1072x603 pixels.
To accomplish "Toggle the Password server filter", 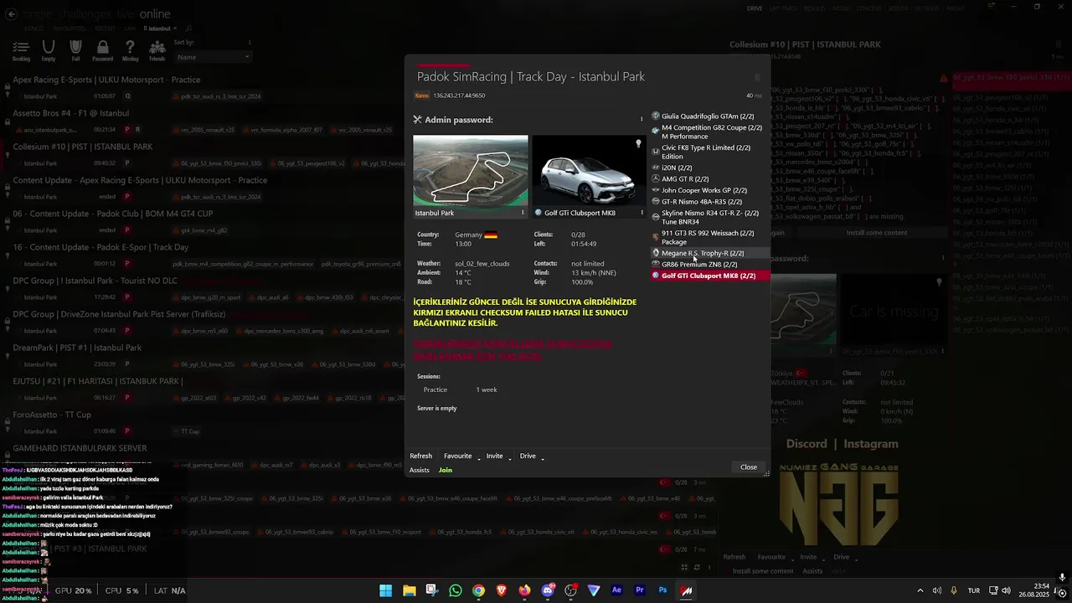I will tap(102, 51).
